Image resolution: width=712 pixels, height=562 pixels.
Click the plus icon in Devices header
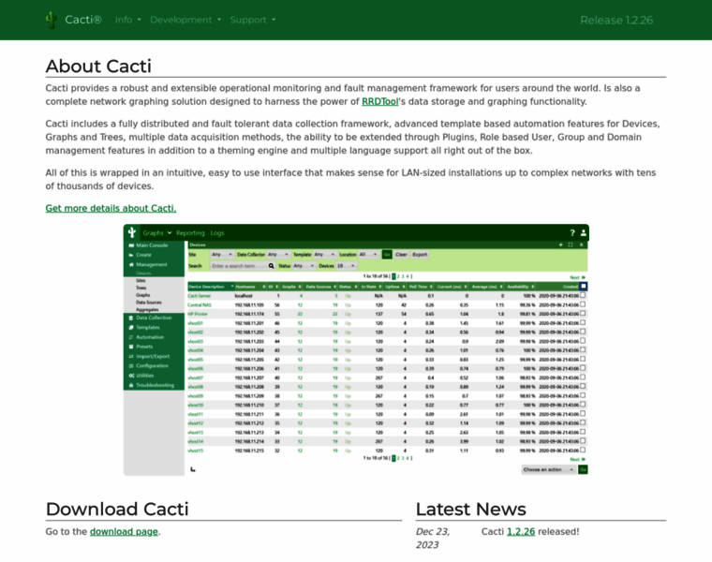click(x=561, y=244)
